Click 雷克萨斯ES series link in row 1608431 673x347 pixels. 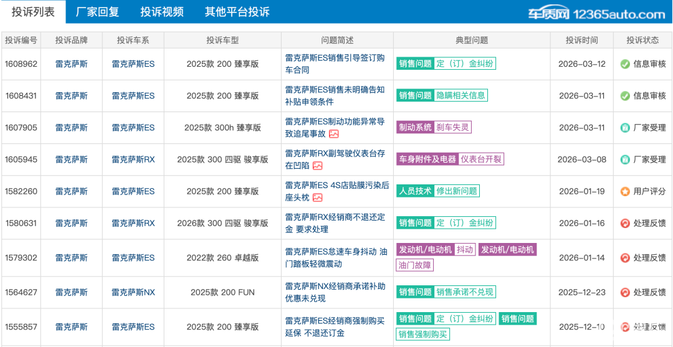(x=133, y=96)
